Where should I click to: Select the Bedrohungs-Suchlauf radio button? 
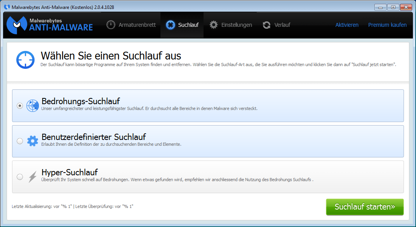pyautogui.click(x=20, y=106)
